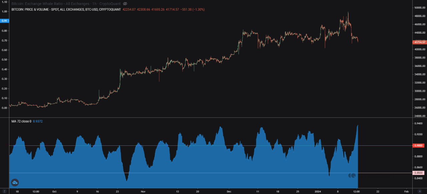Click the Oct label on time axis
Image resolution: width=427 pixels, height=194 pixels.
(54, 191)
